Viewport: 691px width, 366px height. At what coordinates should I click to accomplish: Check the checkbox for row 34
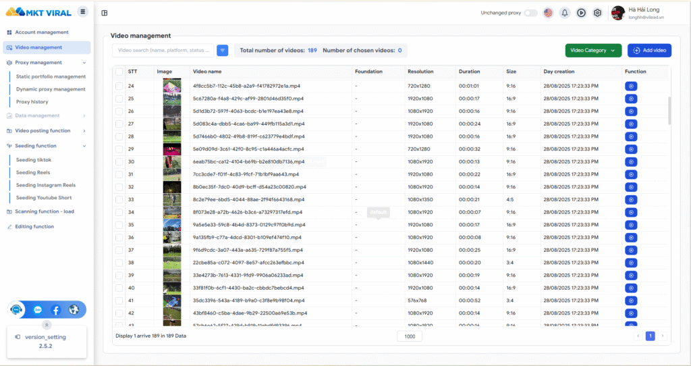pyautogui.click(x=119, y=212)
